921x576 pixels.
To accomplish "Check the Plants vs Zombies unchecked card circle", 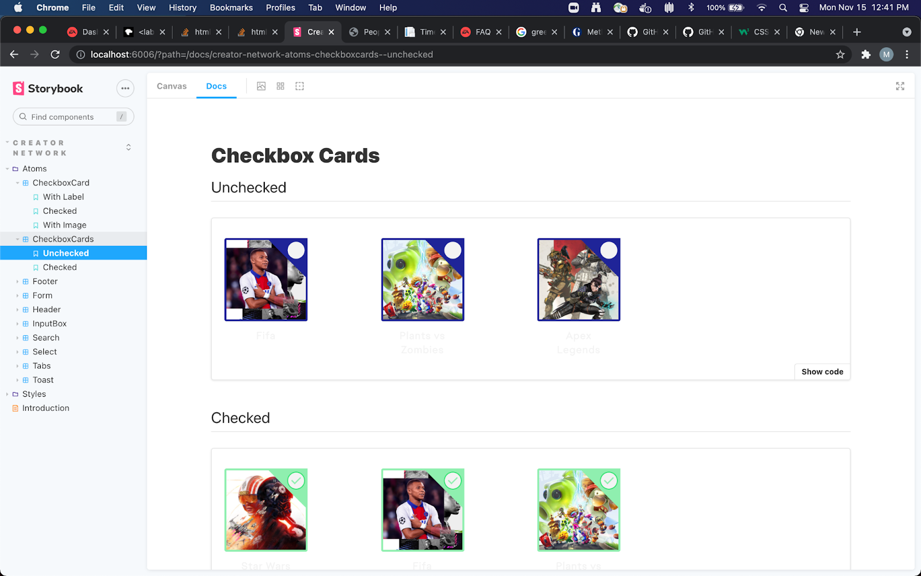I will 452,250.
